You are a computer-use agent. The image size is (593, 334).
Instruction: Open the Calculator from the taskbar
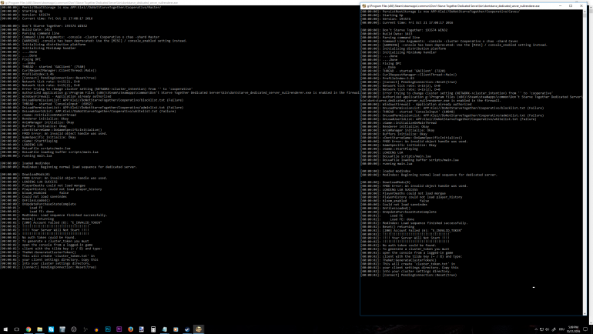(153, 329)
